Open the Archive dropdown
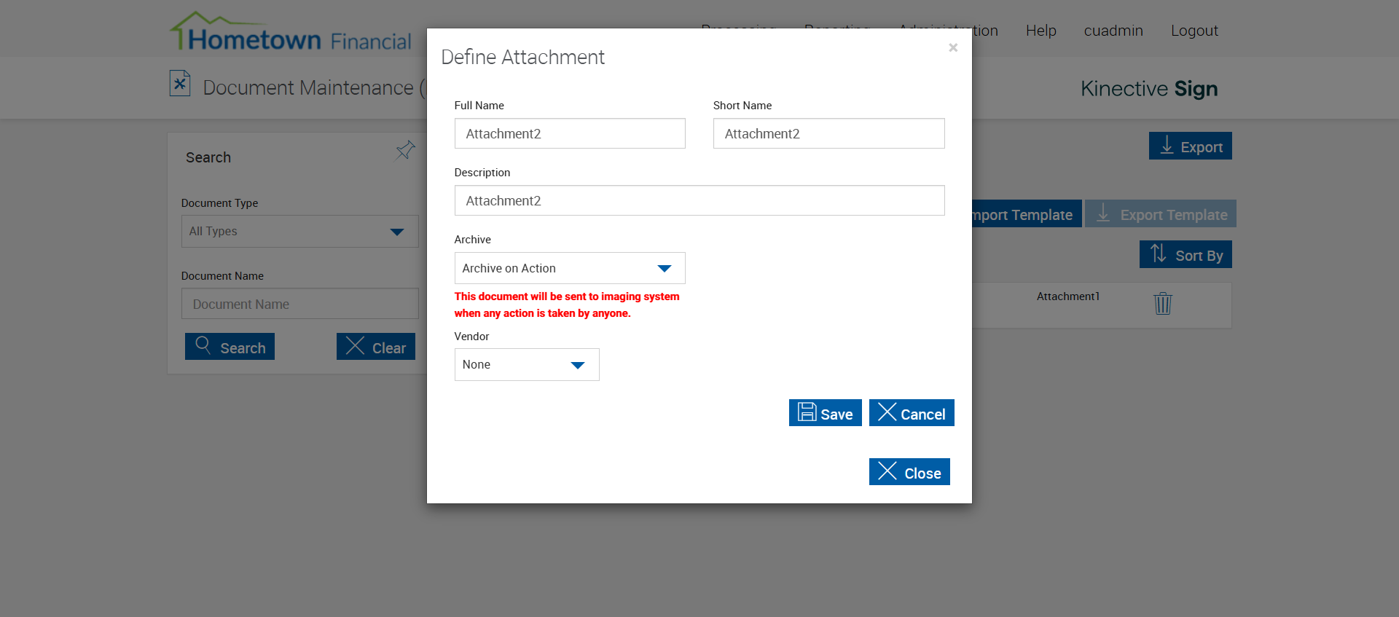1399x617 pixels. [569, 268]
